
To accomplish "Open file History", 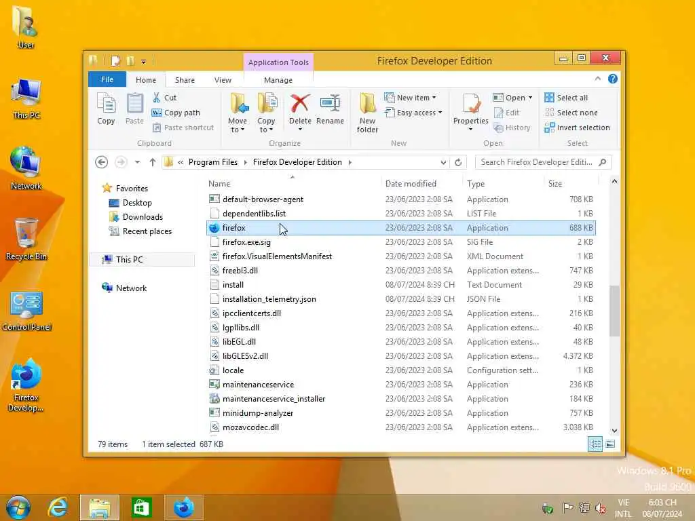I will point(512,128).
